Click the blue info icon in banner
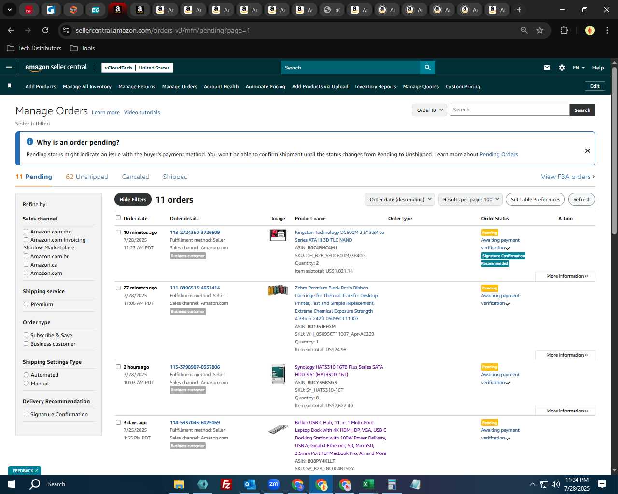This screenshot has width=618, height=494. point(30,142)
